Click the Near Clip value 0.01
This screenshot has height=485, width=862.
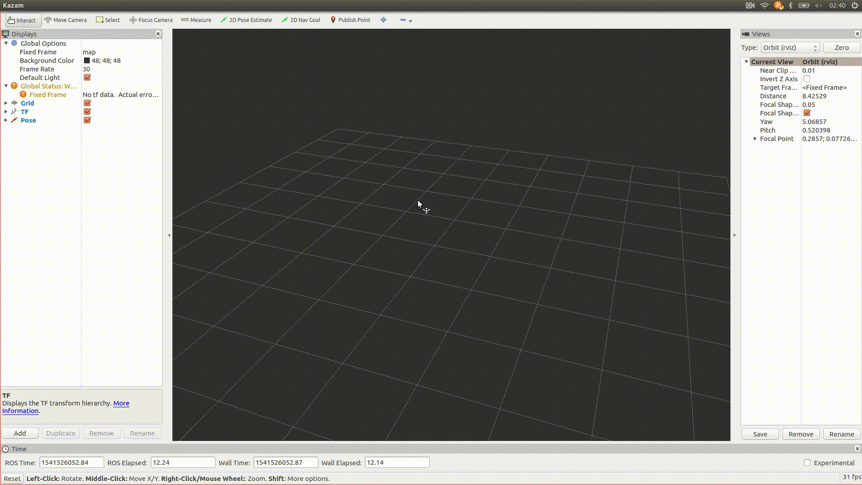click(809, 71)
